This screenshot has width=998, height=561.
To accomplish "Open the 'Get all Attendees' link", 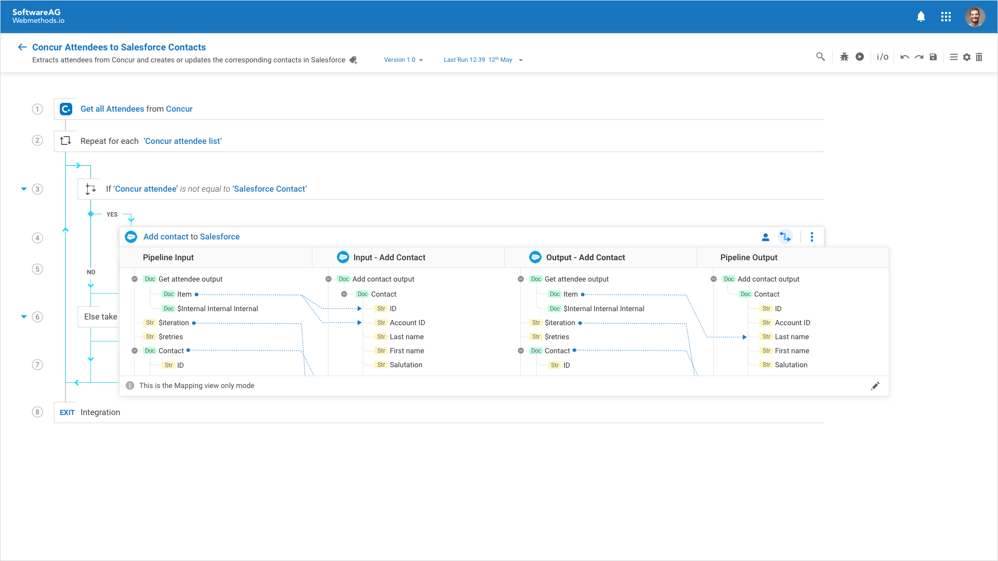I will point(112,109).
